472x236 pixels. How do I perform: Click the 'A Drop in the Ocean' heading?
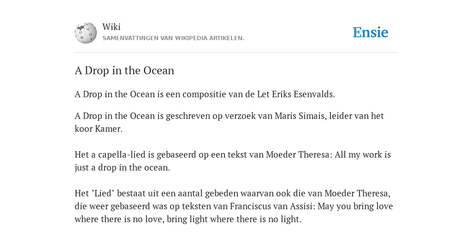tap(124, 71)
